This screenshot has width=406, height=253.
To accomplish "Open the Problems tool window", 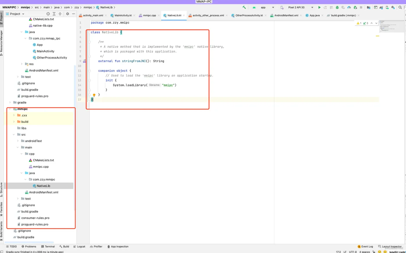I will (x=29, y=247).
